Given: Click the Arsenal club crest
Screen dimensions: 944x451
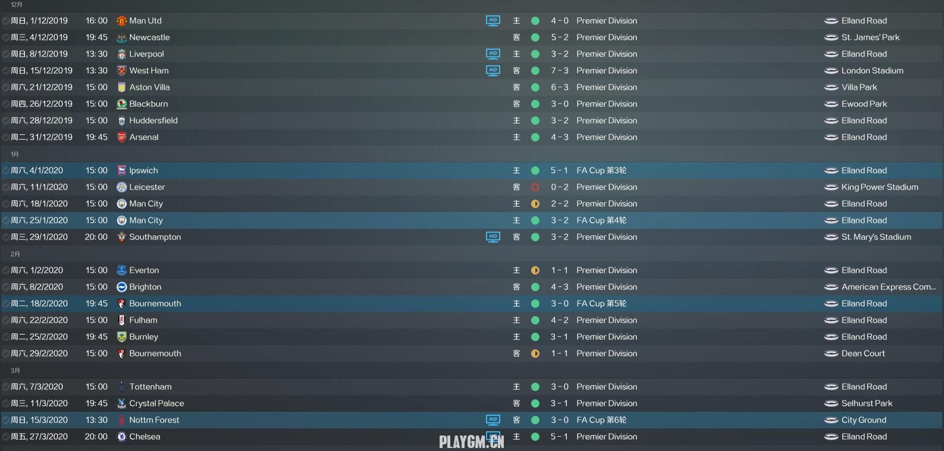Looking at the screenshot, I should [121, 137].
